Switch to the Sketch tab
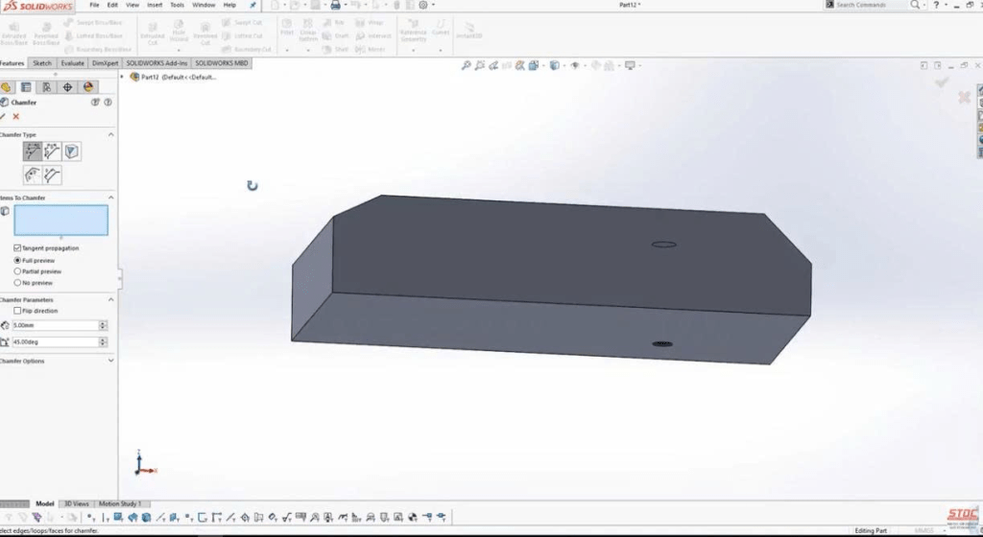 [42, 63]
